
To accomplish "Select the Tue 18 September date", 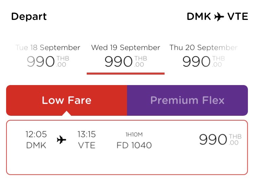I will [48, 48].
